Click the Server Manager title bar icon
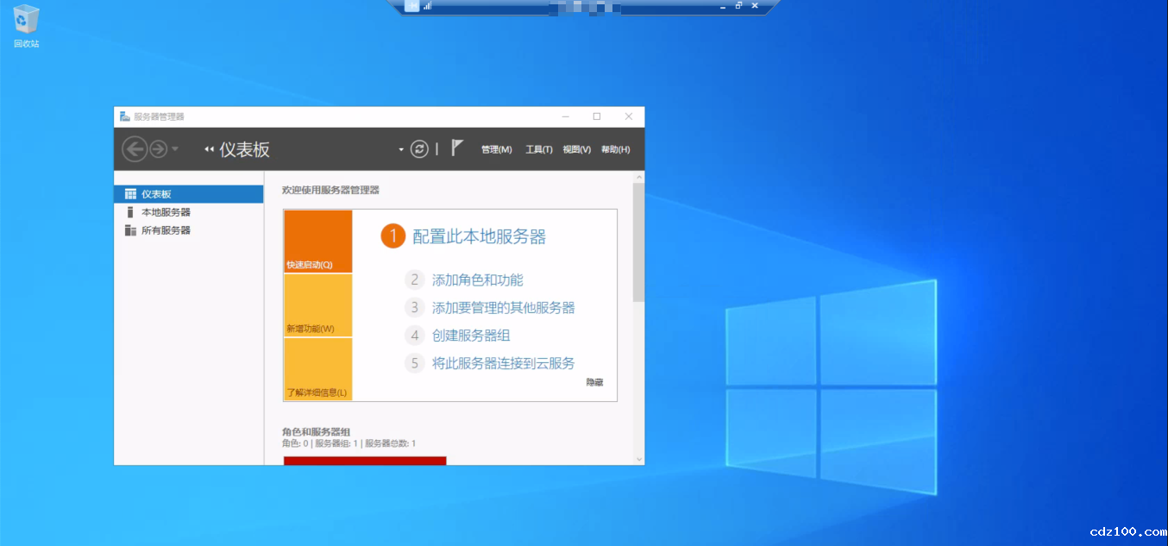The height and width of the screenshot is (546, 1168). (125, 116)
